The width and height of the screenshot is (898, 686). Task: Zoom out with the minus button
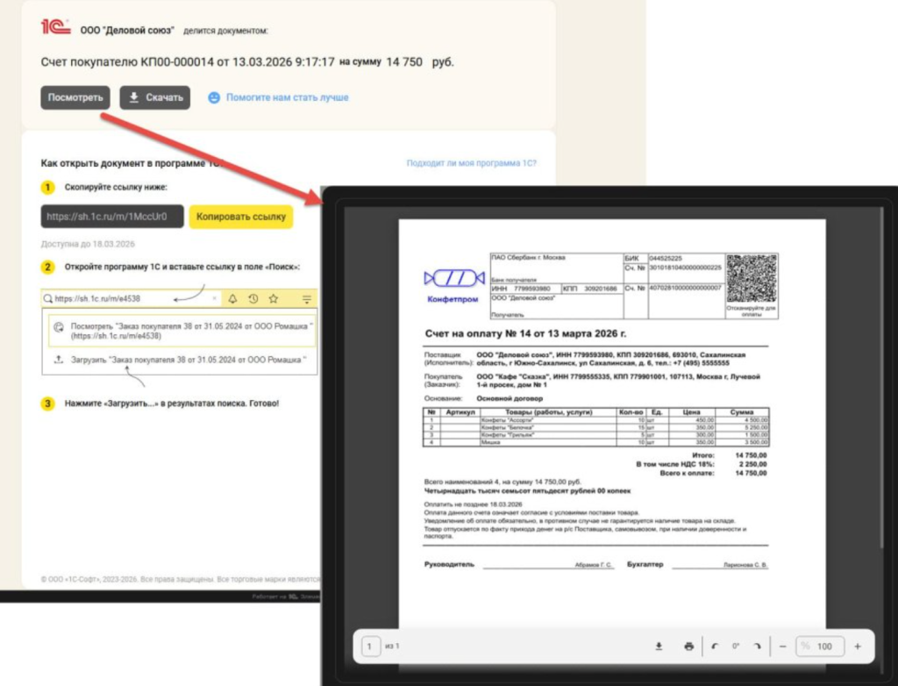point(783,647)
